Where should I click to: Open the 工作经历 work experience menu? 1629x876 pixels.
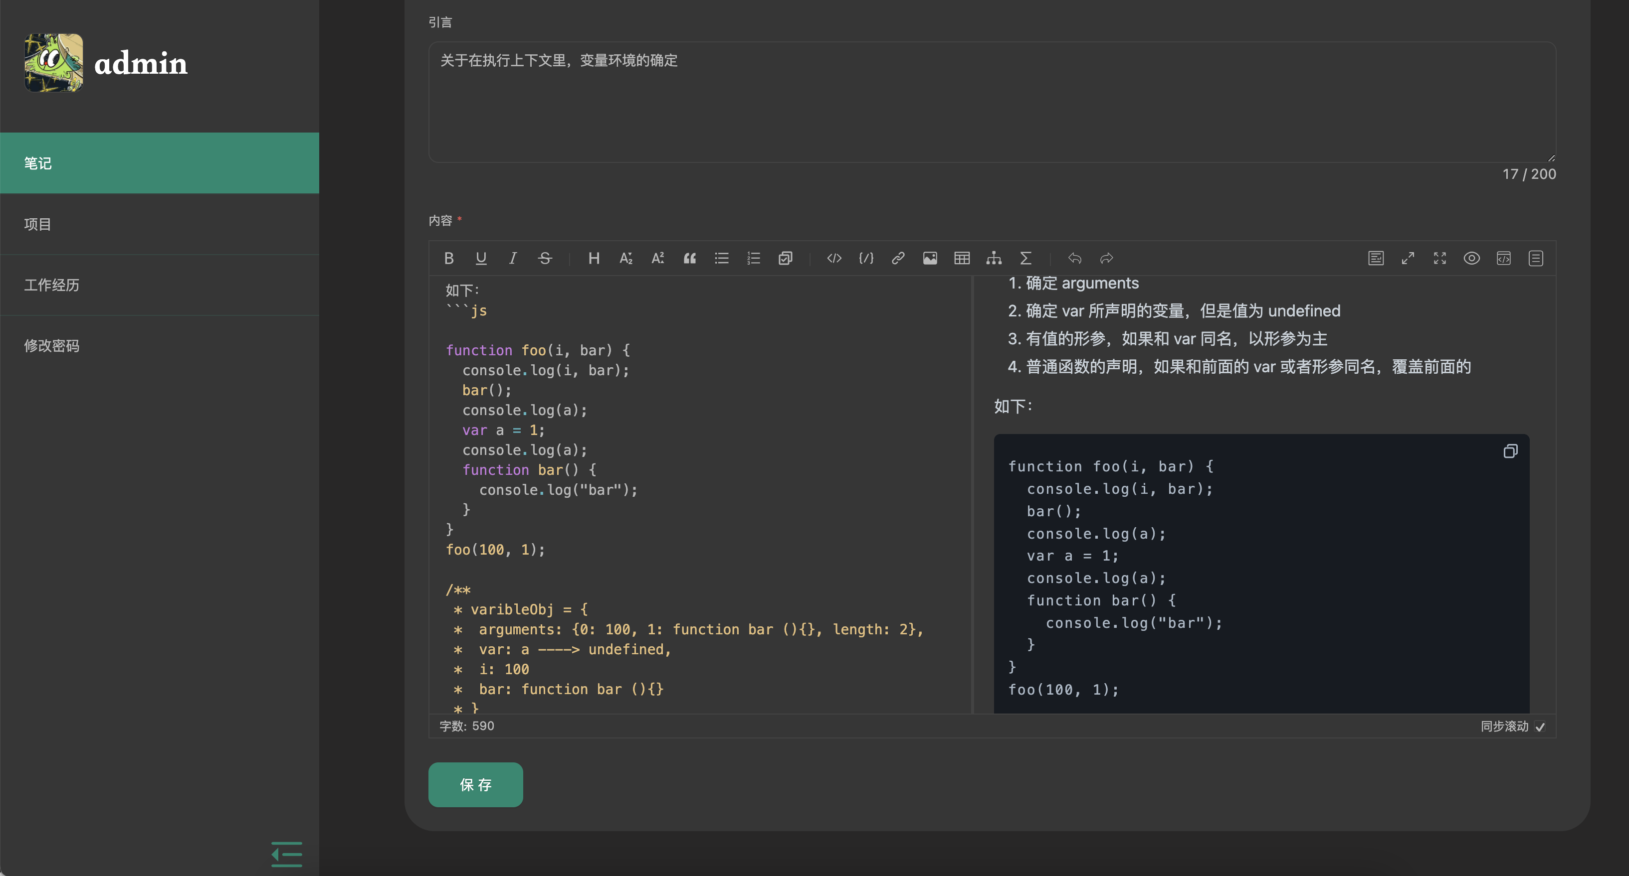click(x=160, y=285)
